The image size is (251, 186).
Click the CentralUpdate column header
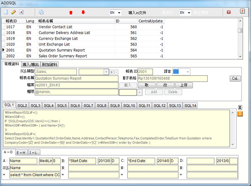pos(151,21)
